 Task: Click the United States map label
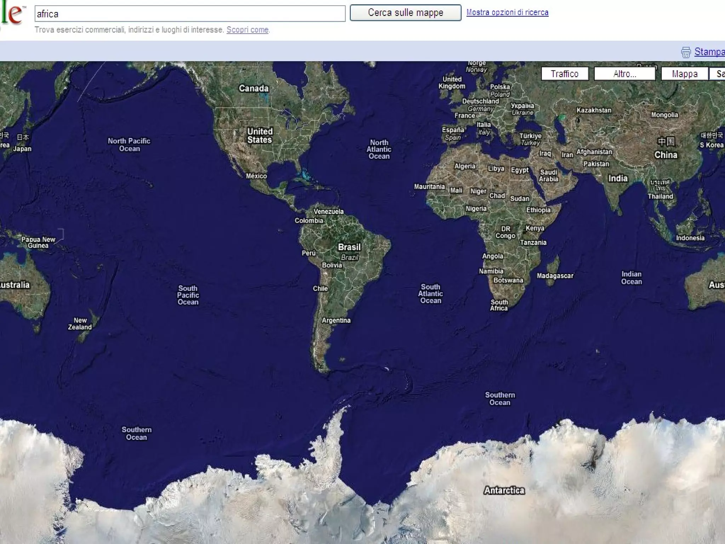coord(259,135)
